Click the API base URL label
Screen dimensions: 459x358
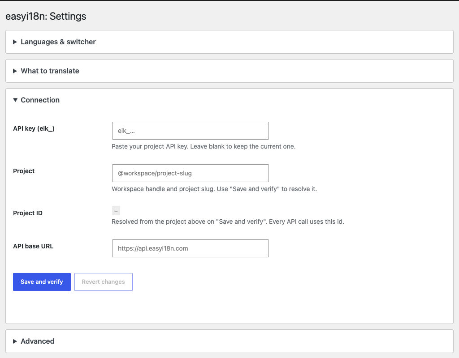[33, 246]
